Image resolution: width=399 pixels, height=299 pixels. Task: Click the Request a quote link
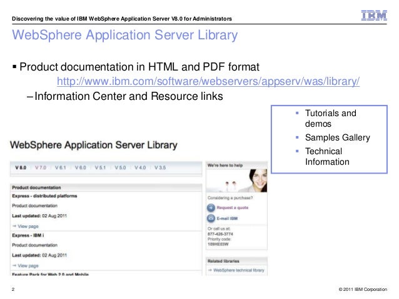(232, 207)
